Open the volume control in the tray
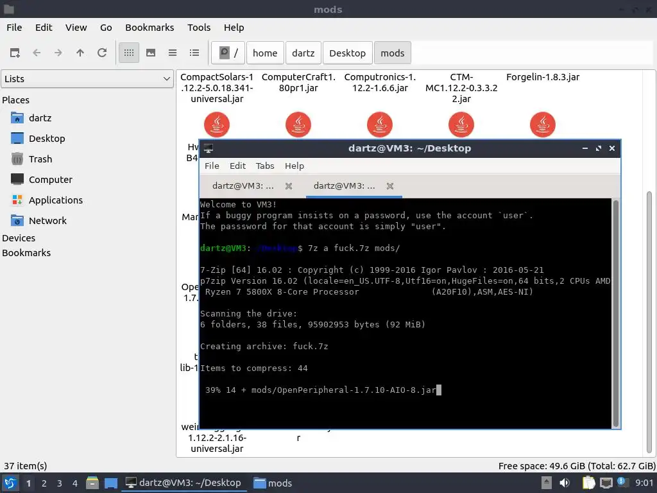 click(x=565, y=483)
